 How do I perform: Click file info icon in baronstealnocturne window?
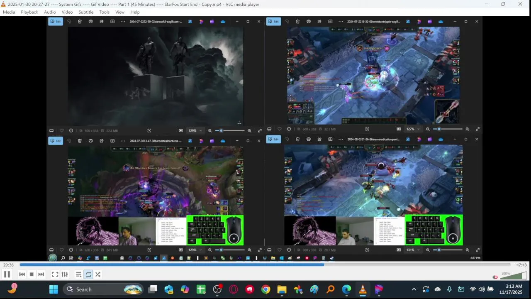click(71, 250)
